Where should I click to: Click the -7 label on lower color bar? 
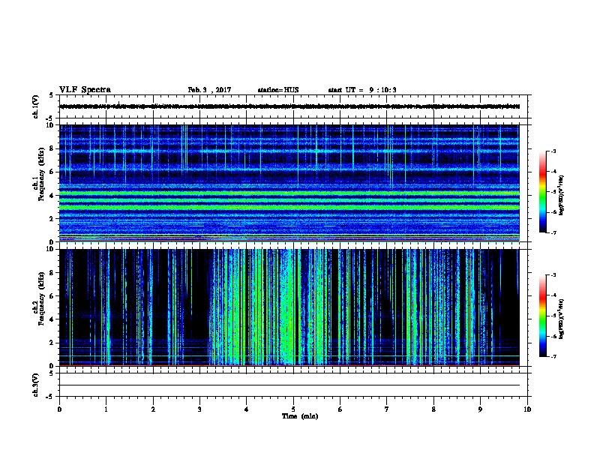coord(553,357)
